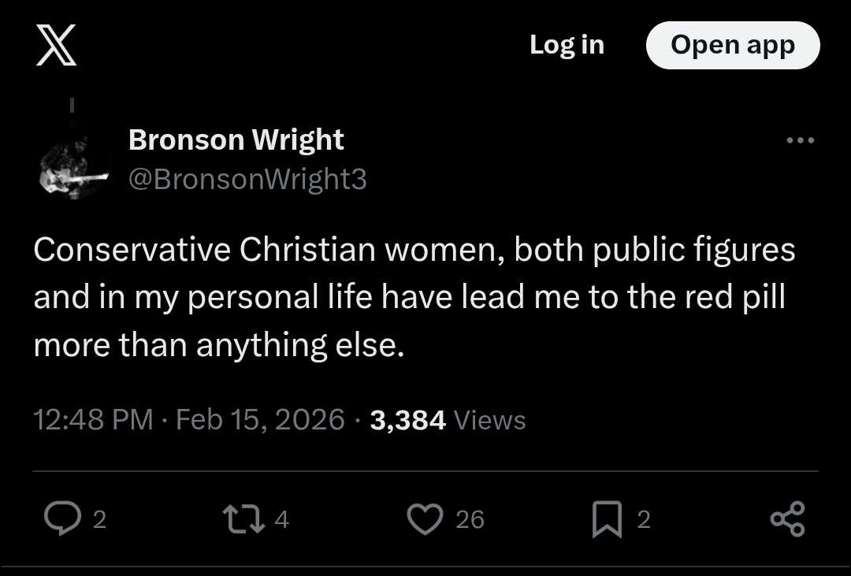
Task: Click the like count number 26
Action: click(470, 520)
